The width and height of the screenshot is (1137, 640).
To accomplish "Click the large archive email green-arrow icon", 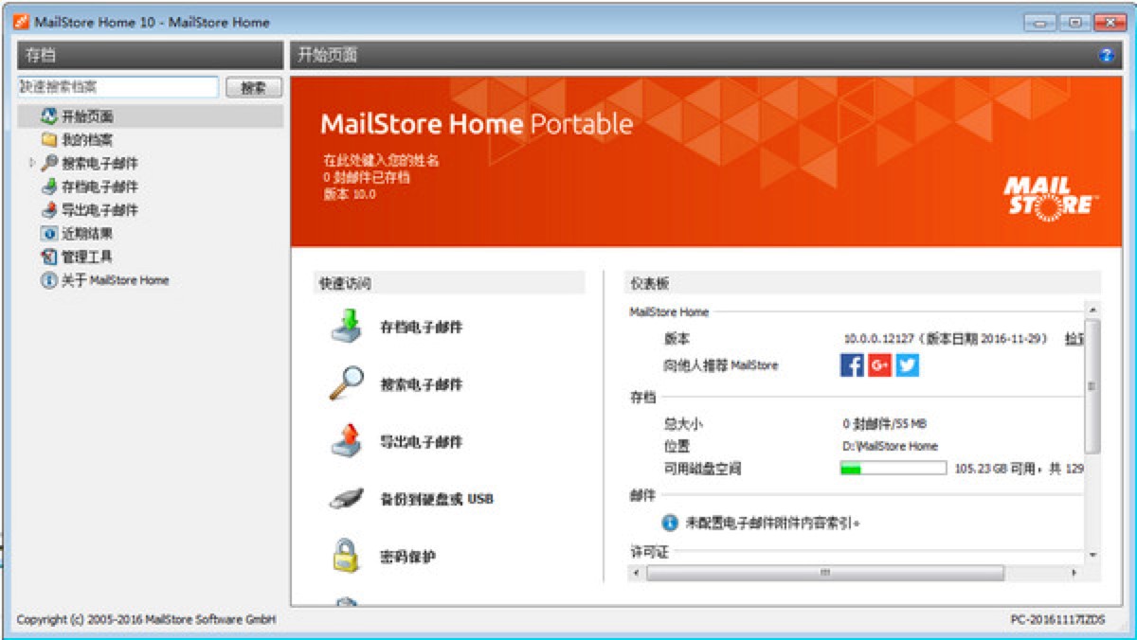I will [347, 326].
